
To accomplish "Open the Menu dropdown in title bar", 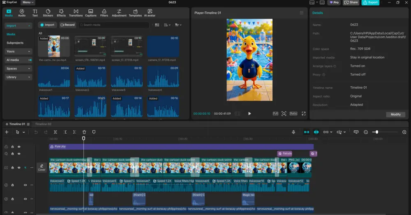I will click(x=28, y=2).
